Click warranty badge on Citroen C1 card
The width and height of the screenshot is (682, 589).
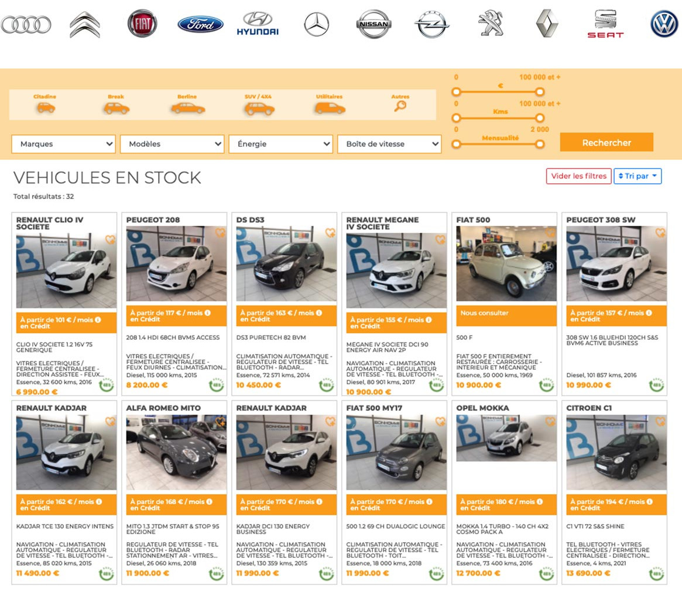[x=657, y=573]
